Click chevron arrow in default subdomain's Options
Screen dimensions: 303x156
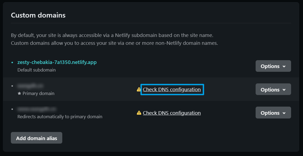point(284,66)
